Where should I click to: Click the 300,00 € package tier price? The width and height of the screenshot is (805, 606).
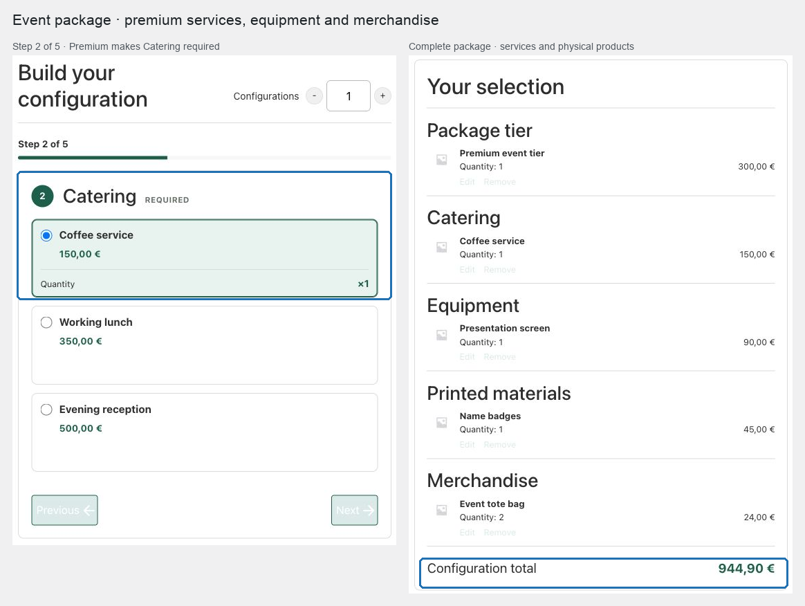pyautogui.click(x=756, y=167)
